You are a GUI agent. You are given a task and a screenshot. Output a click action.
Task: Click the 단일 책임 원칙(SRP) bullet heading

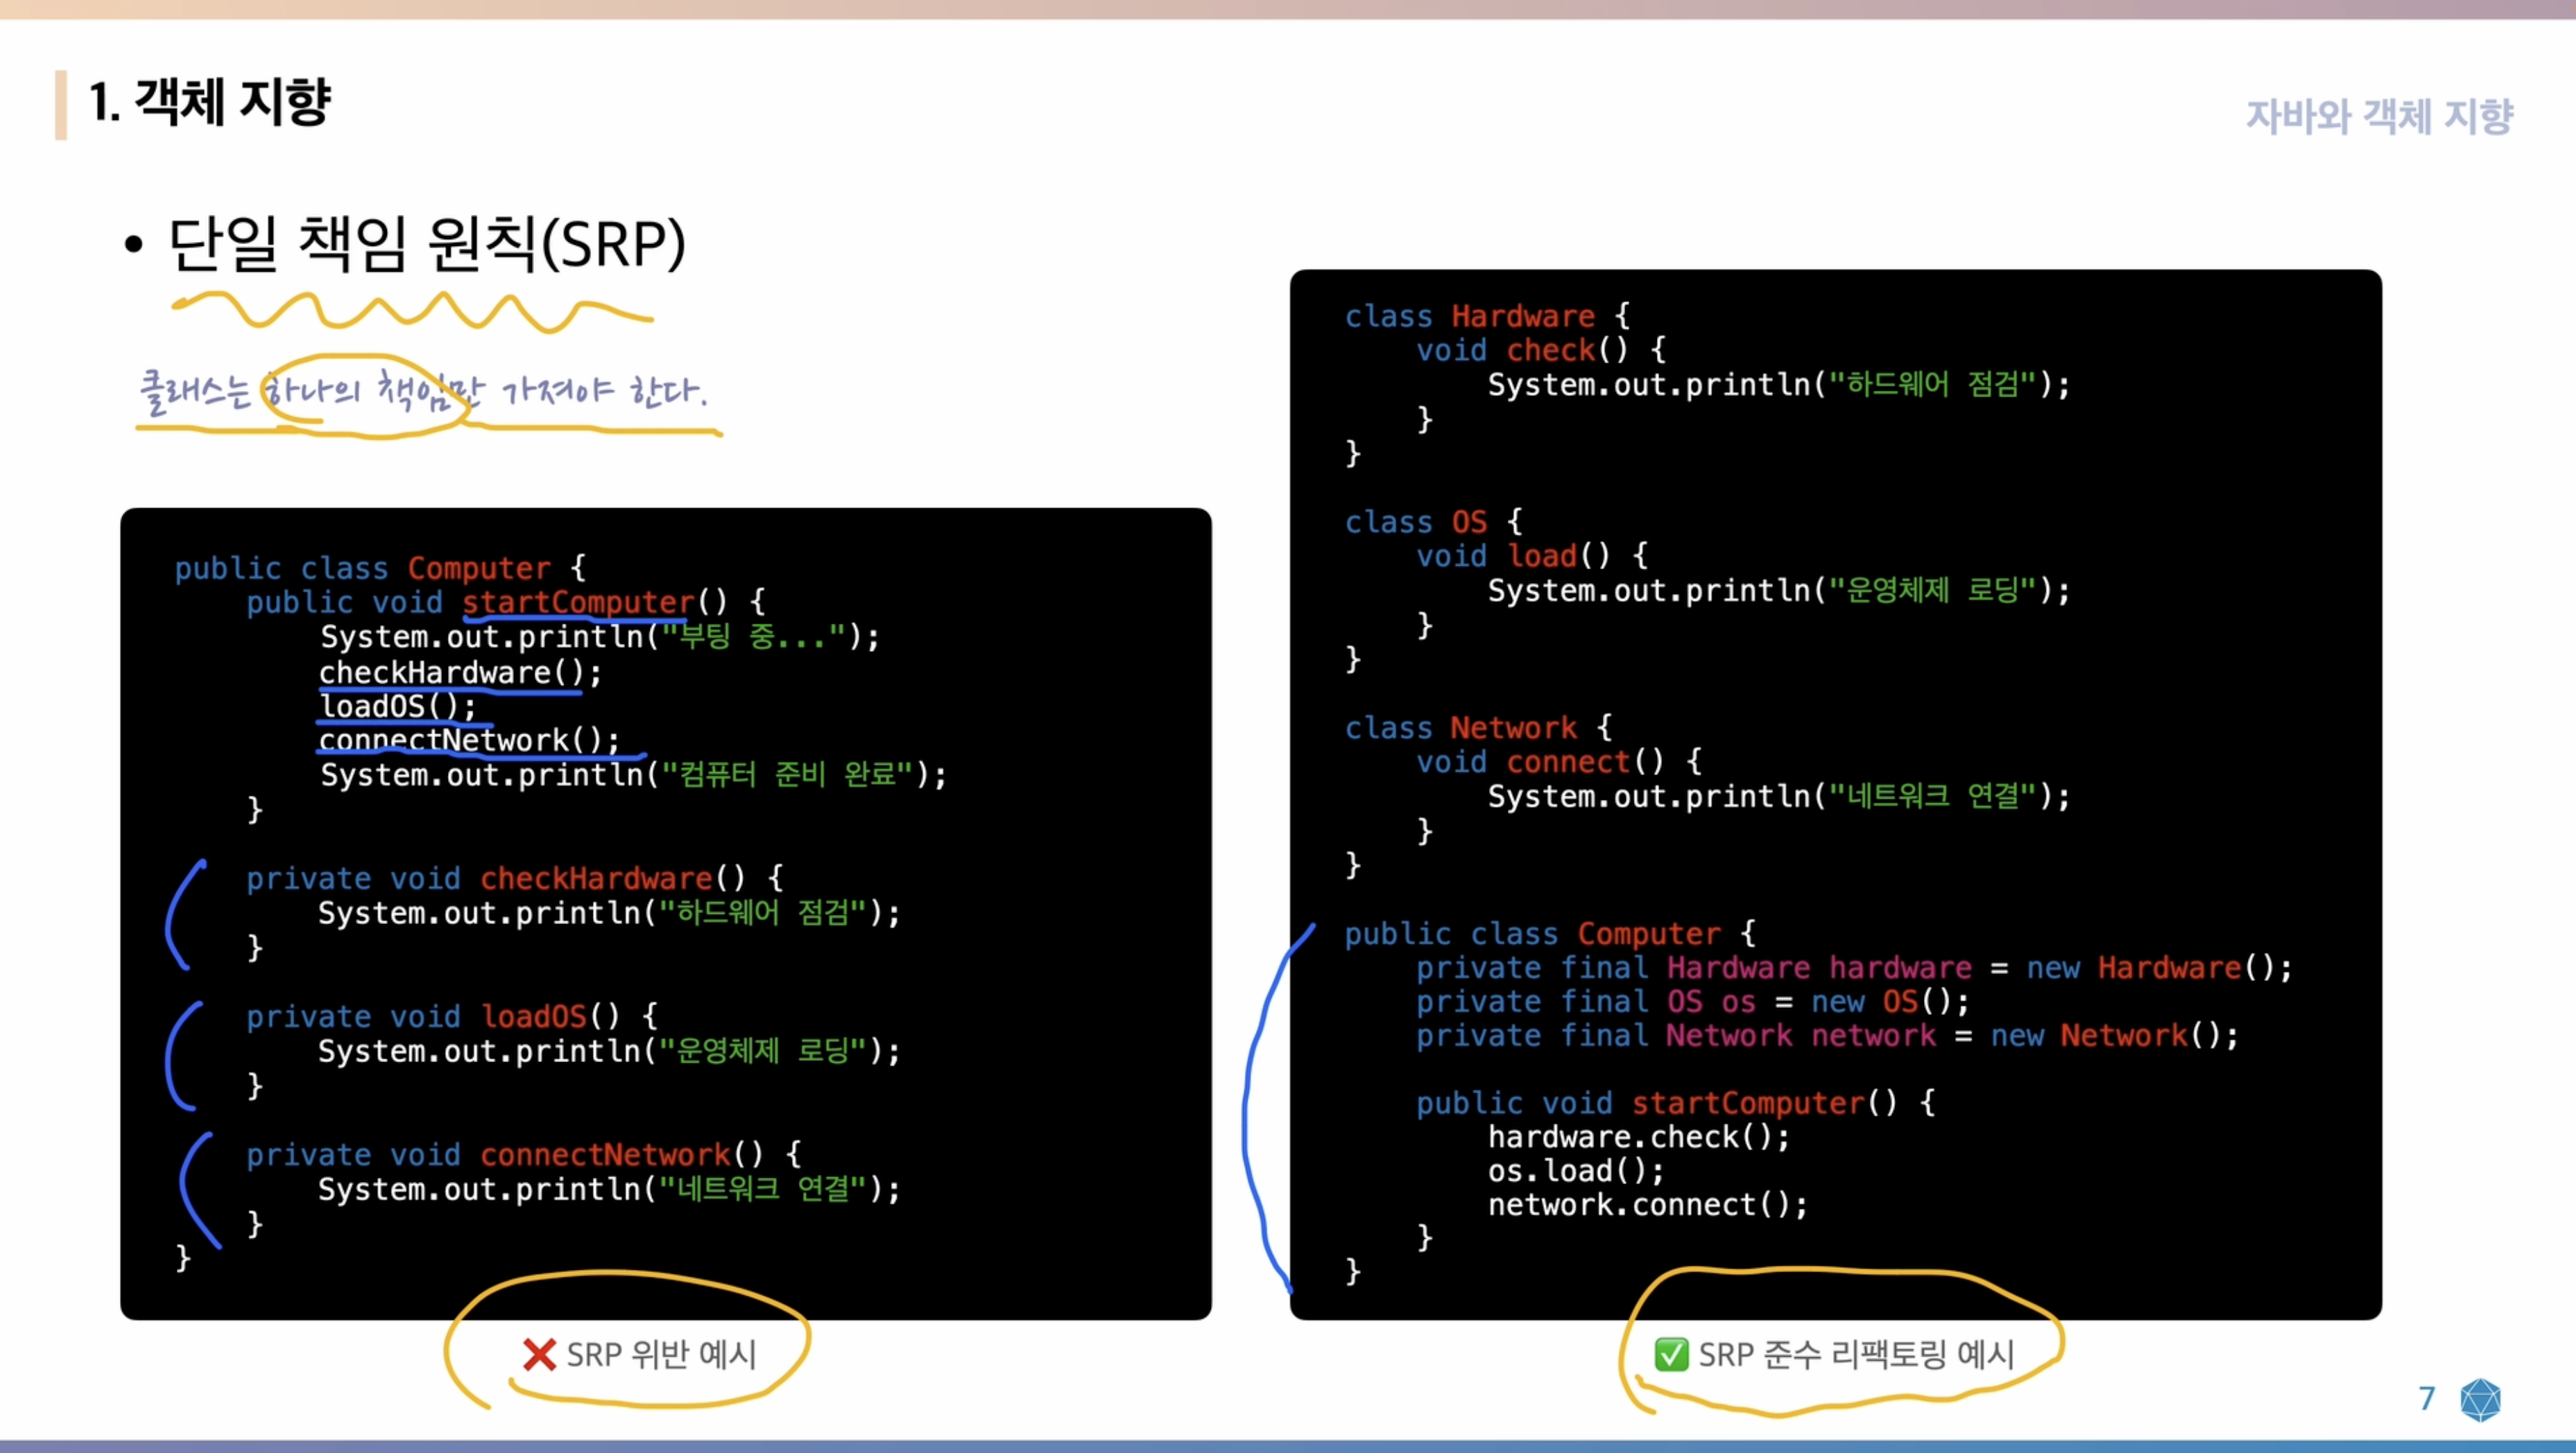click(x=427, y=244)
